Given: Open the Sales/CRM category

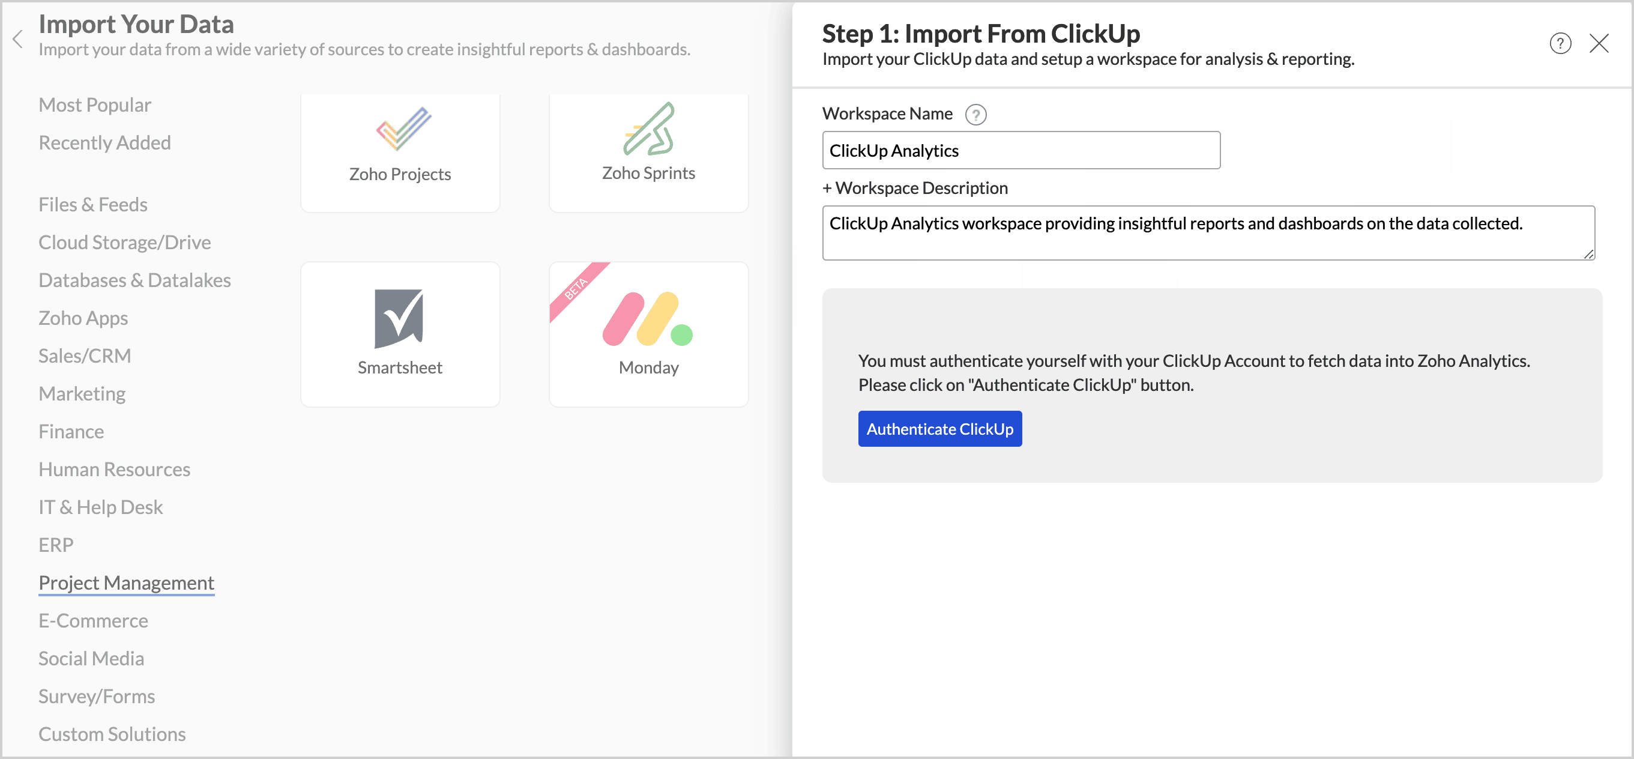Looking at the screenshot, I should [85, 356].
